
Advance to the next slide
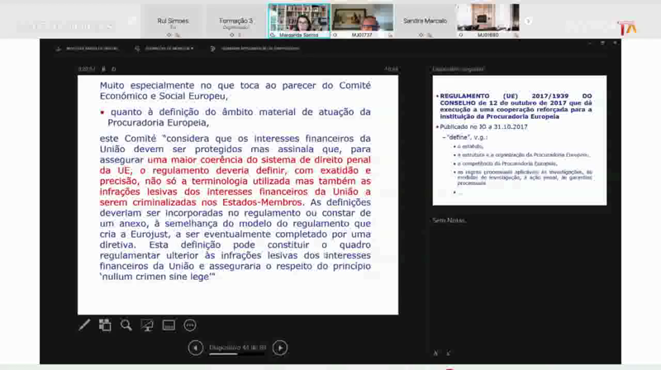coord(280,348)
